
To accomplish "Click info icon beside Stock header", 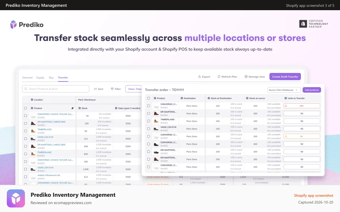I will [x=80, y=108].
